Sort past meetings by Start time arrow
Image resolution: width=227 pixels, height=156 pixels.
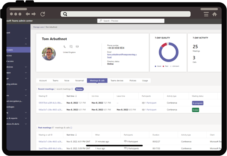pyautogui.click(x=76, y=135)
